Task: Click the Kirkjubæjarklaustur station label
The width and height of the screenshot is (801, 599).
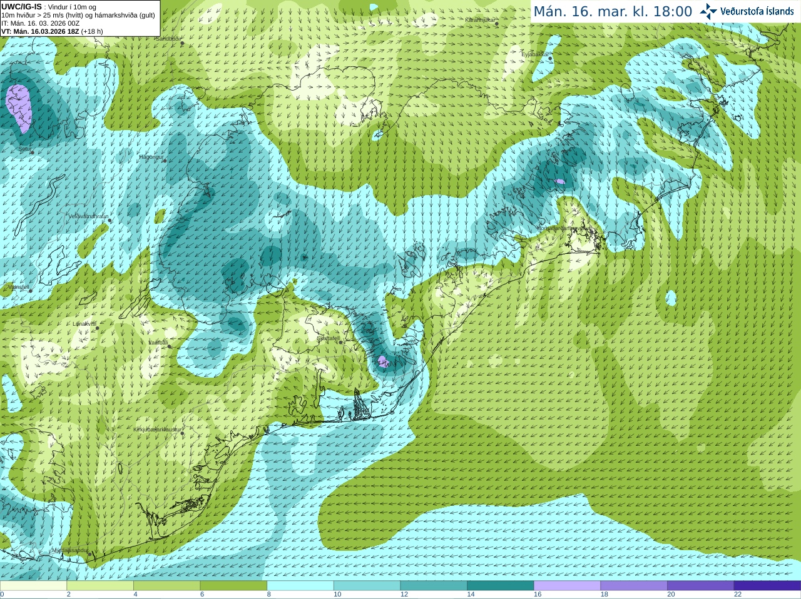Action: (x=158, y=430)
